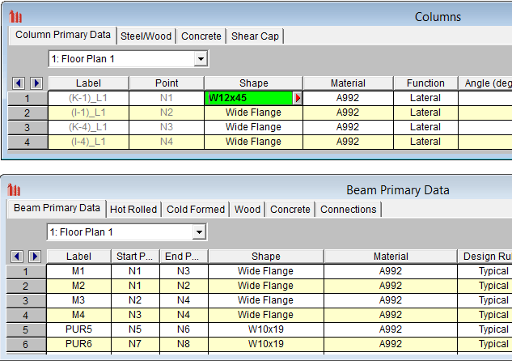Open the Shear Cap tab
Viewport: 512px width, 361px height.
tap(255, 36)
